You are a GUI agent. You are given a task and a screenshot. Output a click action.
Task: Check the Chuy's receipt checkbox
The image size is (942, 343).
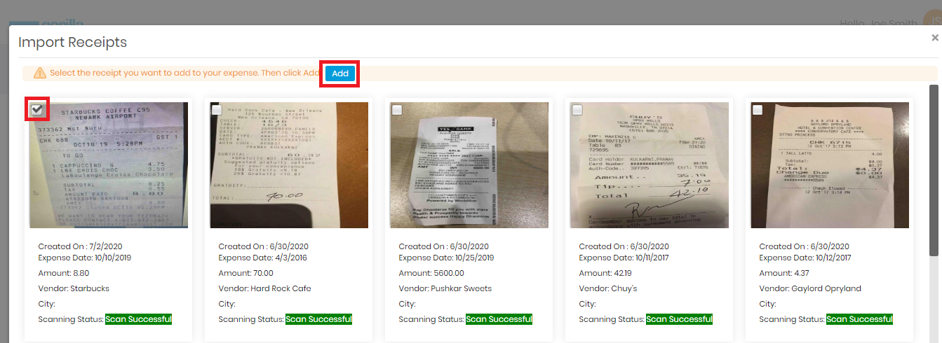[x=577, y=109]
